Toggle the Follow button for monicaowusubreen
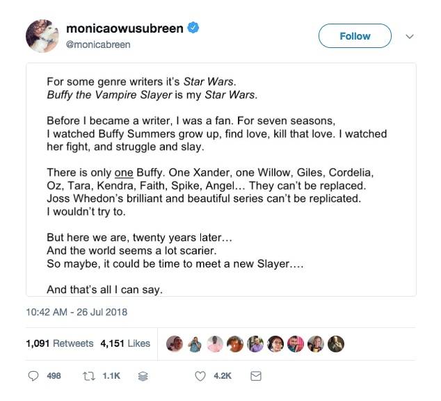441x401 pixels. tap(355, 36)
